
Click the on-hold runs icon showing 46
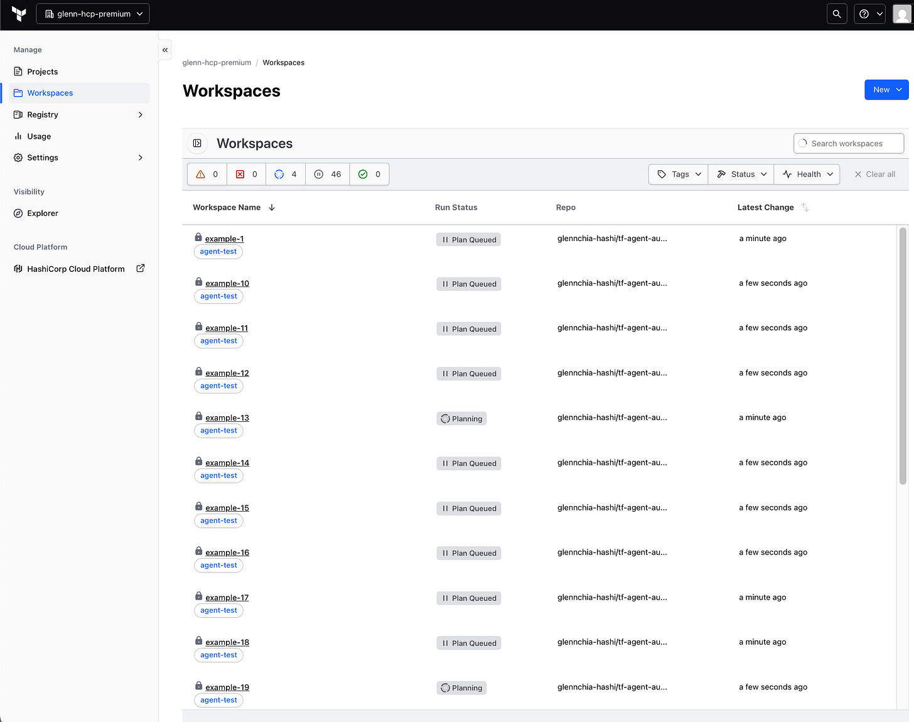[319, 174]
